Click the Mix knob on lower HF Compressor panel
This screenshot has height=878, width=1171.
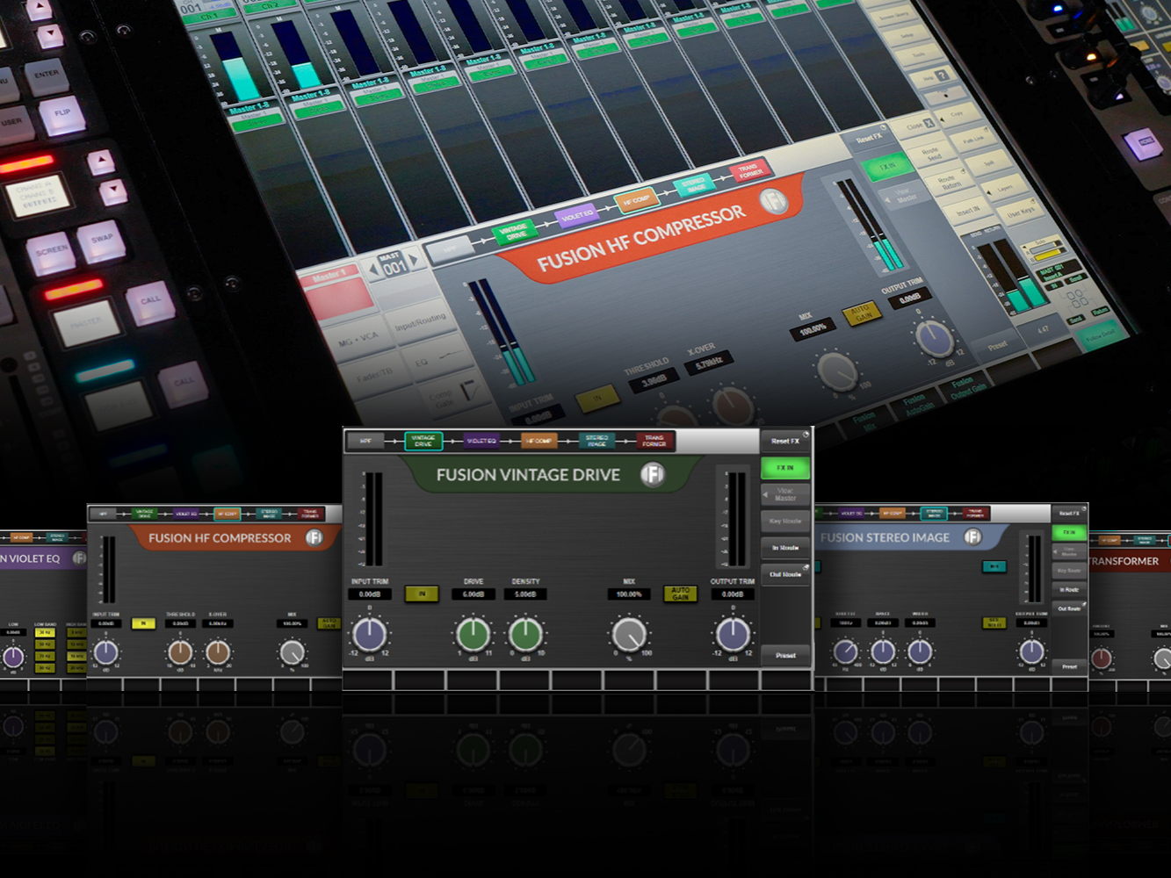tap(292, 651)
